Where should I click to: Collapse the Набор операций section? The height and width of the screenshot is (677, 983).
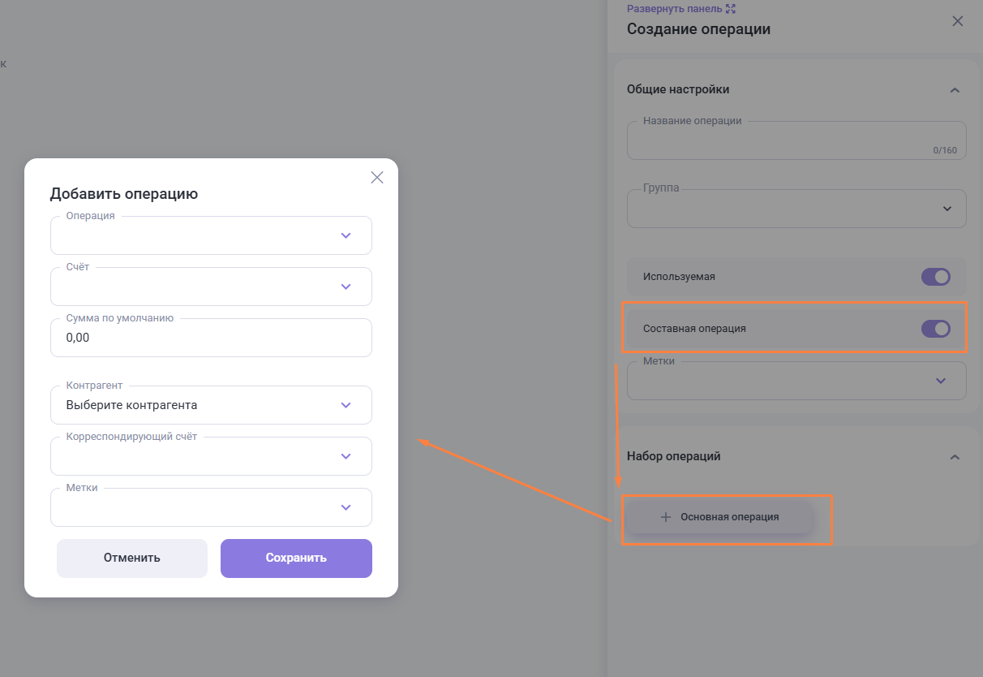click(x=955, y=457)
